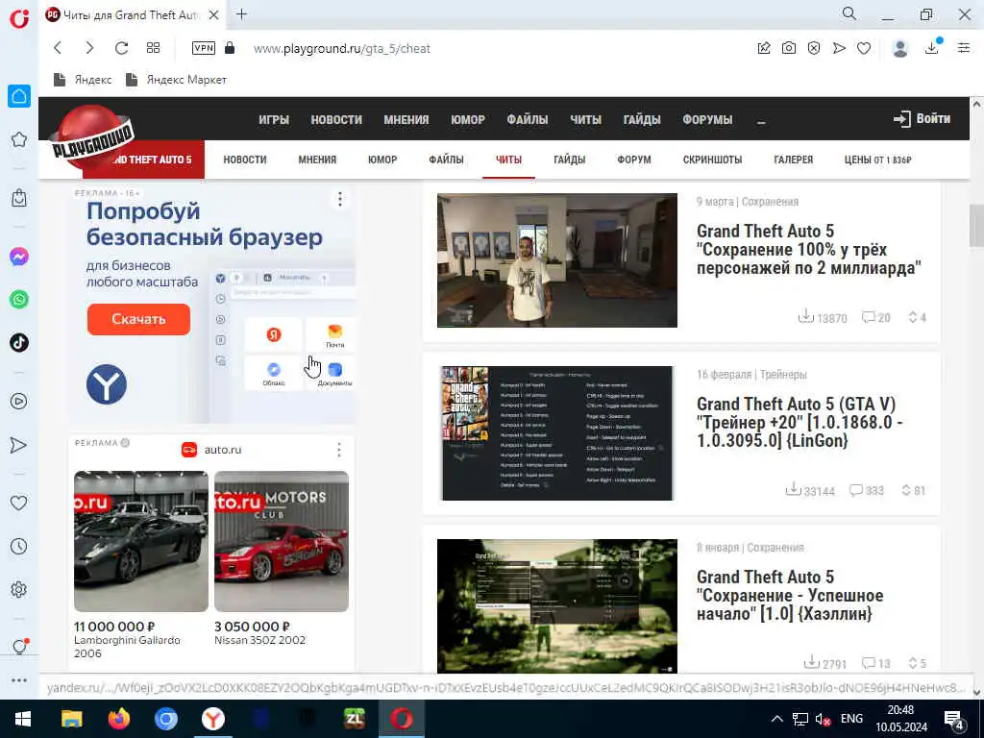Image resolution: width=984 pixels, height=738 pixels.
Task: Take a snapshot with camera icon
Action: tap(789, 48)
